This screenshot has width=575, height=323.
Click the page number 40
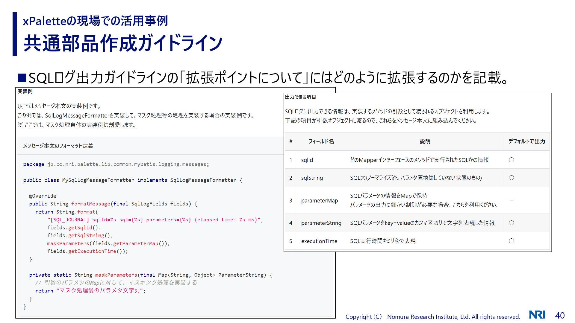click(x=560, y=315)
